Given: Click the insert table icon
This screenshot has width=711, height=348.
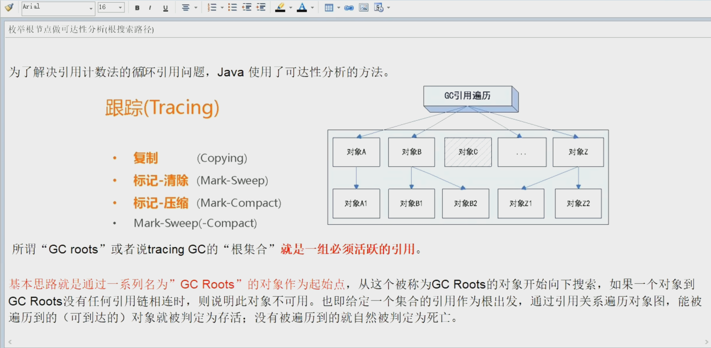Looking at the screenshot, I should click(x=328, y=8).
